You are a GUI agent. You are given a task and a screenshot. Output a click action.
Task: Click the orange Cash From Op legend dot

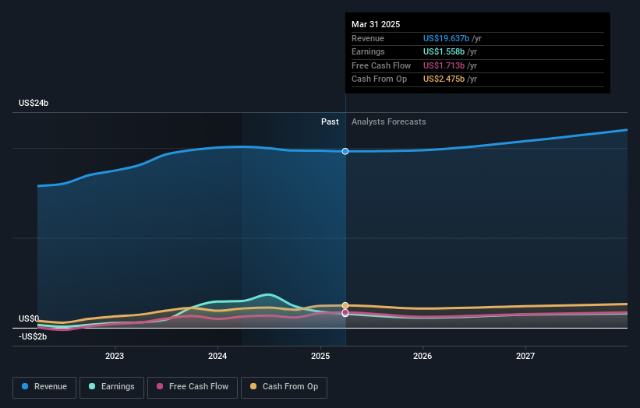click(x=253, y=386)
